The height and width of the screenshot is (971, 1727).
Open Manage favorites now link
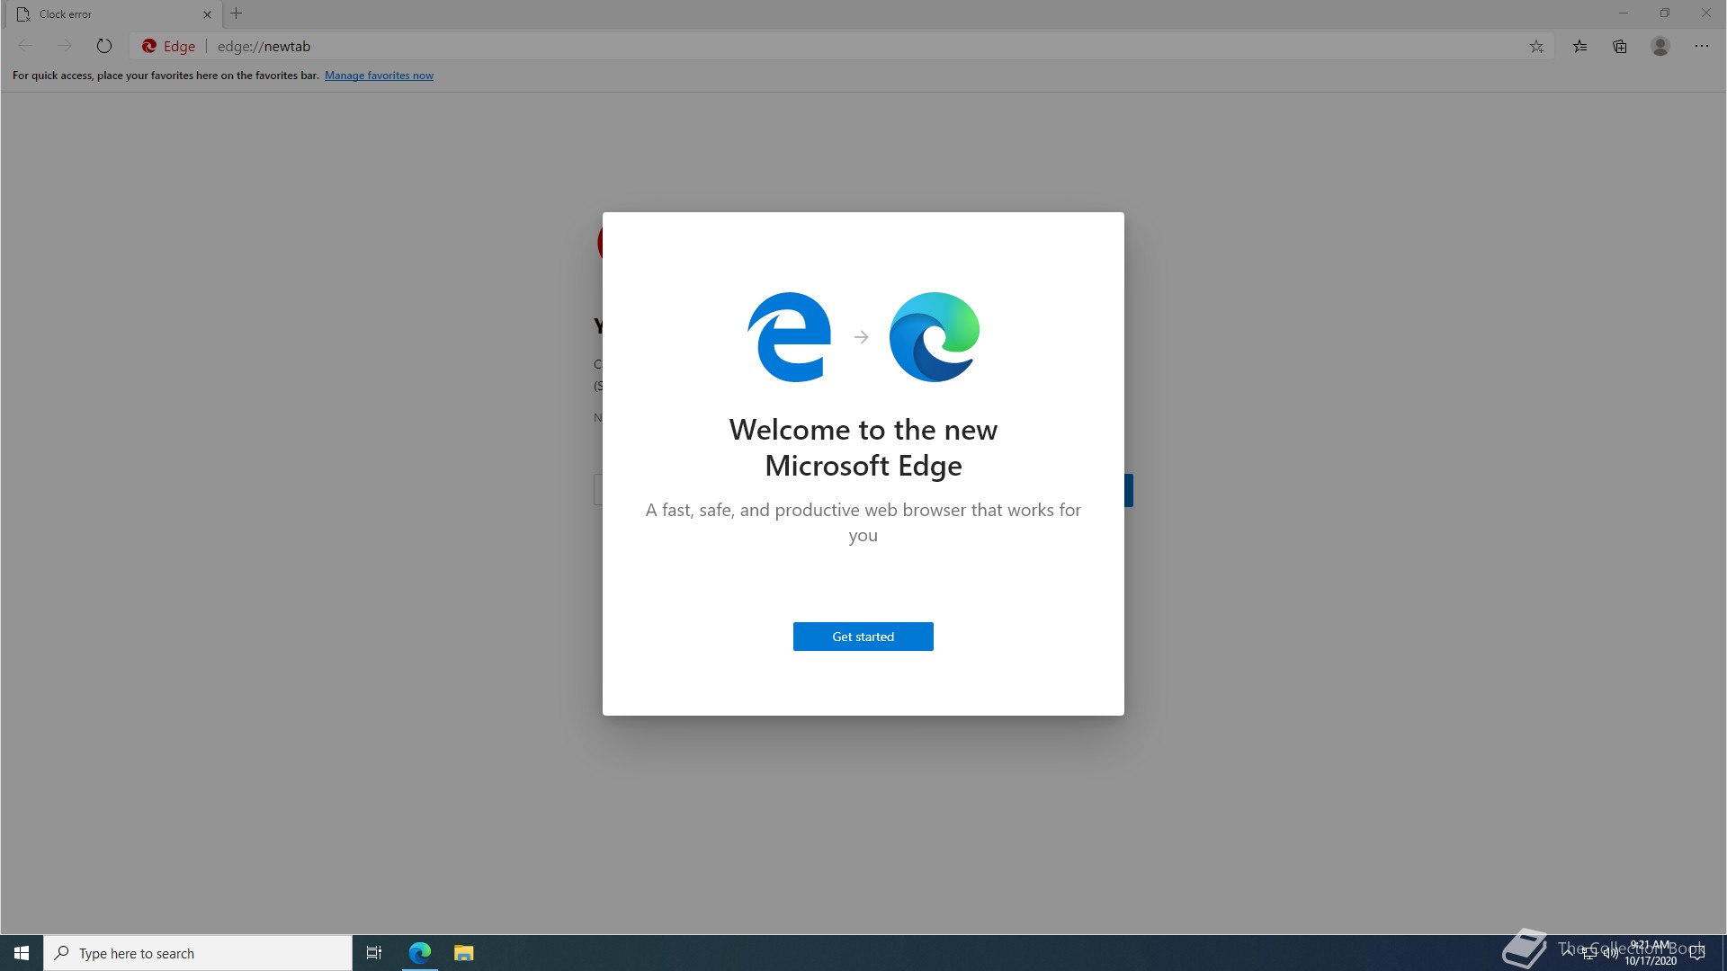point(379,76)
